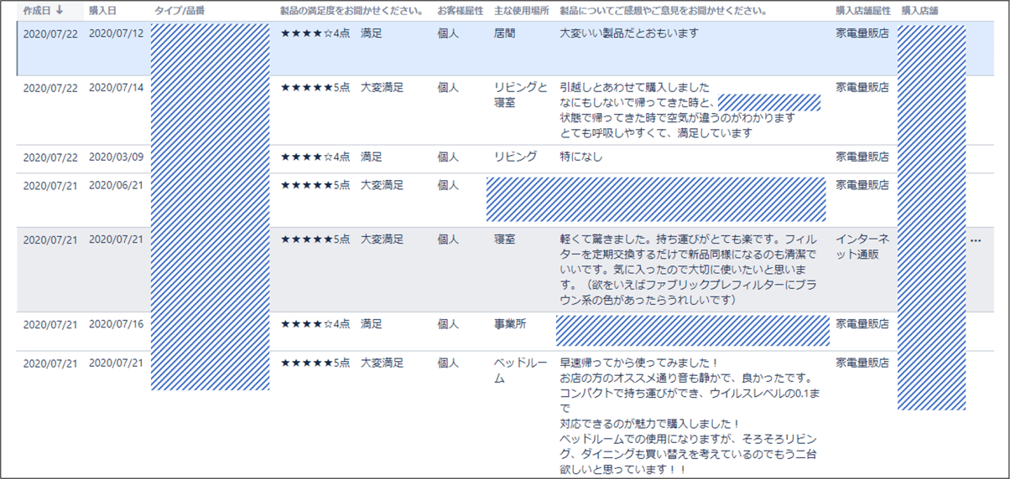Select the 購入店舗 column header
The image size is (1010, 479).
point(919,11)
